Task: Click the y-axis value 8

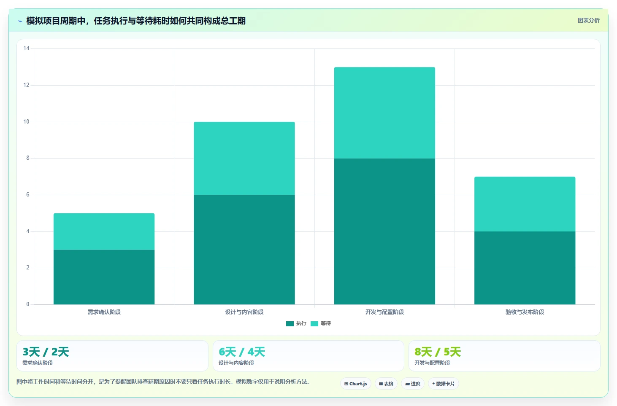Action: pyautogui.click(x=28, y=158)
